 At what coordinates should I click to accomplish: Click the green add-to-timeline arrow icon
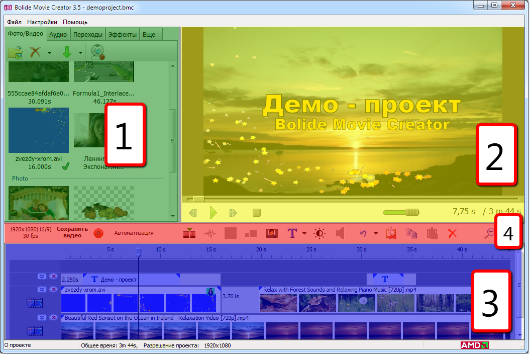pyautogui.click(x=67, y=52)
